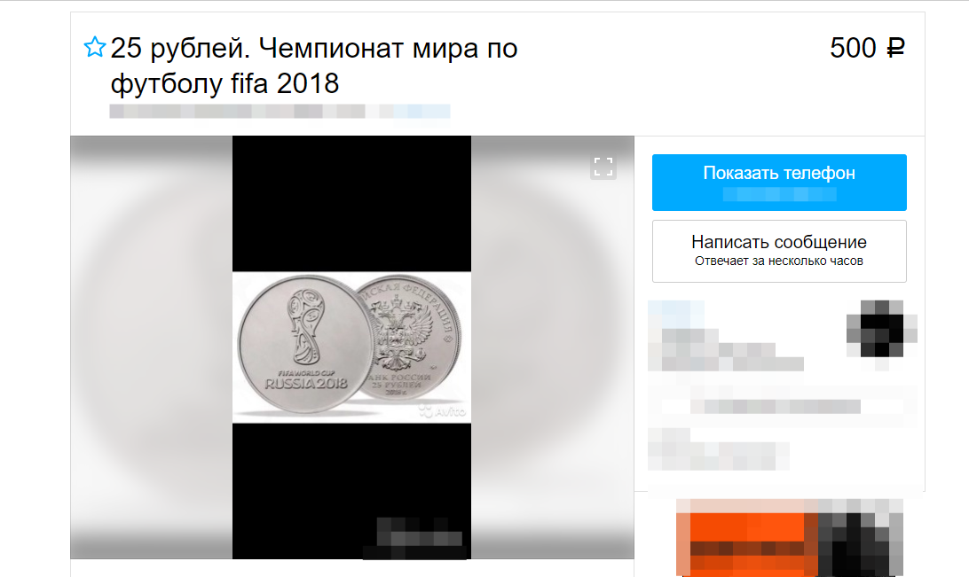The image size is (969, 577).
Task: Click the 500 price value
Action: [x=853, y=48]
